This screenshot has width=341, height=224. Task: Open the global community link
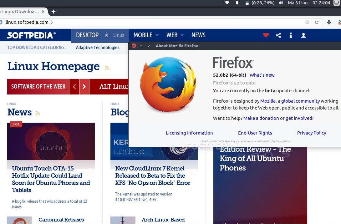(x=301, y=101)
